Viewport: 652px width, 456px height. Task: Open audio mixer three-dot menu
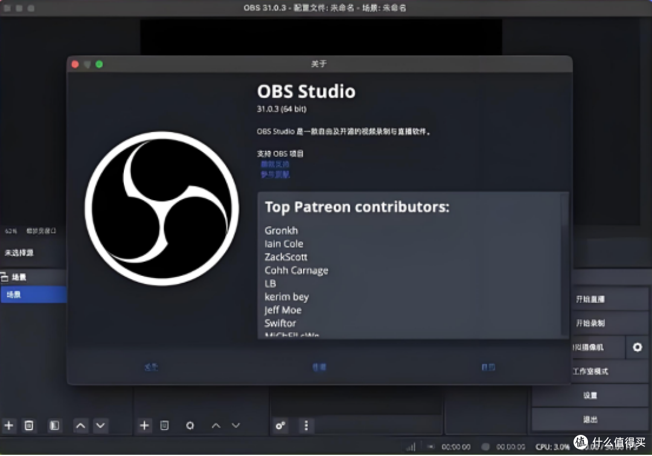[x=306, y=425]
